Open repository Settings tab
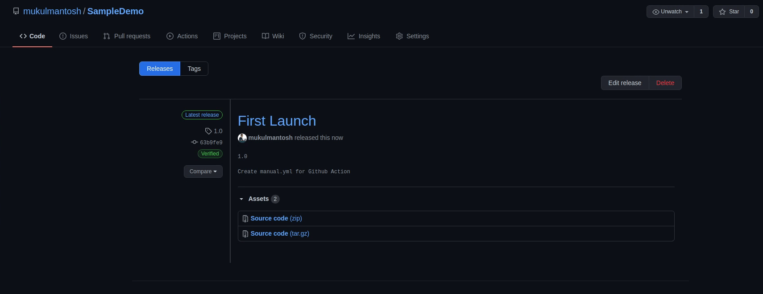This screenshot has width=763, height=294. click(412, 36)
